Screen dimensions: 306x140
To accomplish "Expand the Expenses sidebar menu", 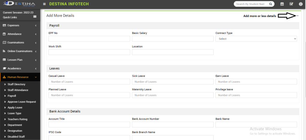I will click(20, 26).
